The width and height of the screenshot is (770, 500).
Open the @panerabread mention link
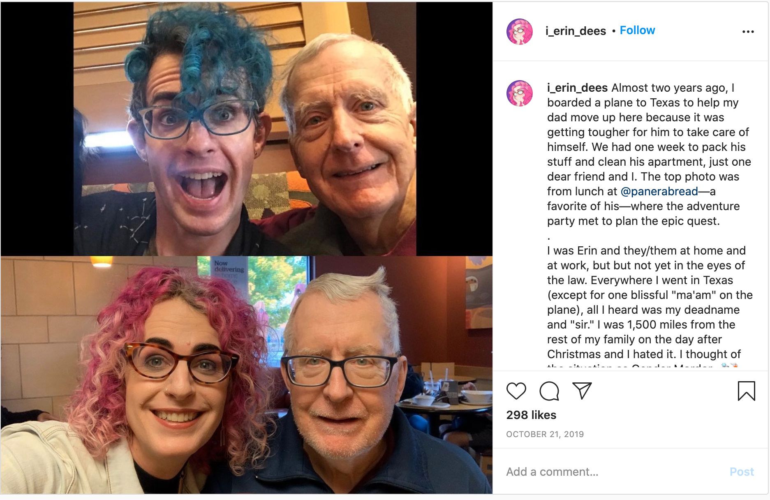[x=659, y=191]
